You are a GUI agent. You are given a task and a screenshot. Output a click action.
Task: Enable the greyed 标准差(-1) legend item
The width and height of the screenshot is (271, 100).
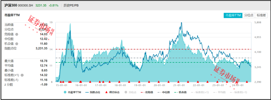click(x=239, y=92)
